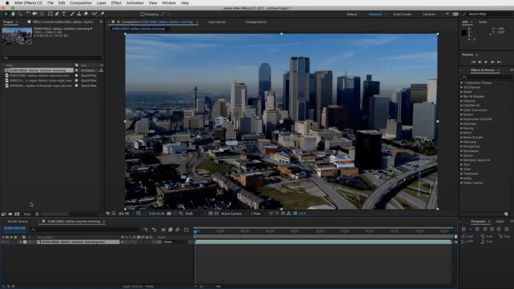Open the Parent None dropdown
The width and height of the screenshot is (514, 289).
(x=174, y=242)
